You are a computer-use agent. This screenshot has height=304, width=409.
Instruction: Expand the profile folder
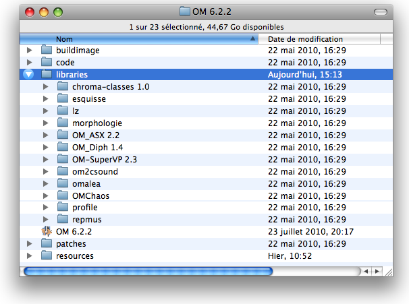click(45, 208)
